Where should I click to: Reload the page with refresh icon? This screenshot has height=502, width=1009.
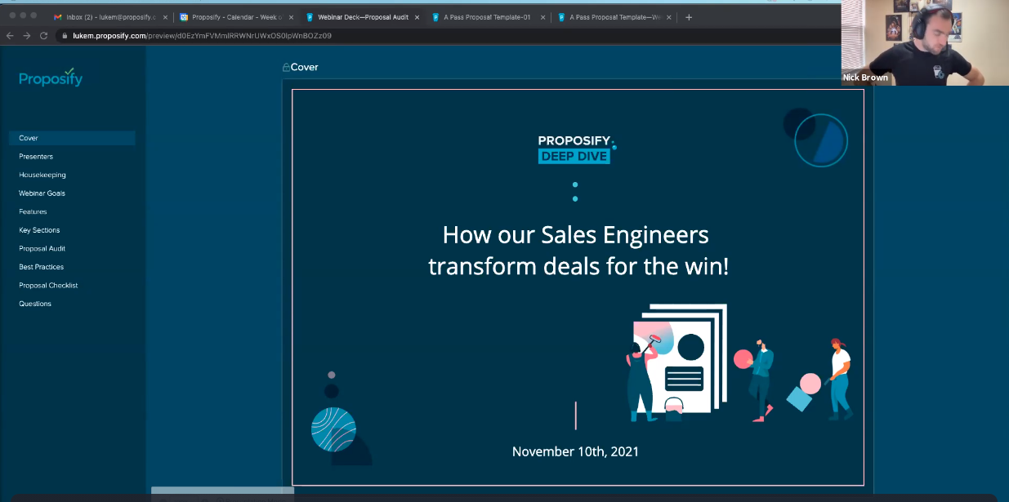pyautogui.click(x=42, y=36)
